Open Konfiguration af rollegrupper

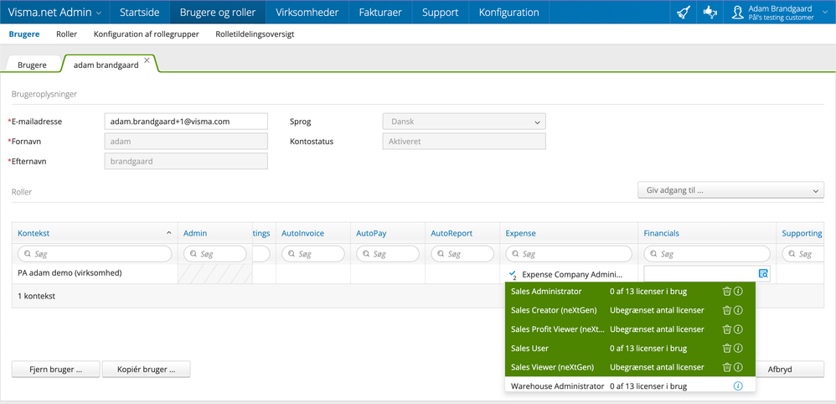coord(146,34)
